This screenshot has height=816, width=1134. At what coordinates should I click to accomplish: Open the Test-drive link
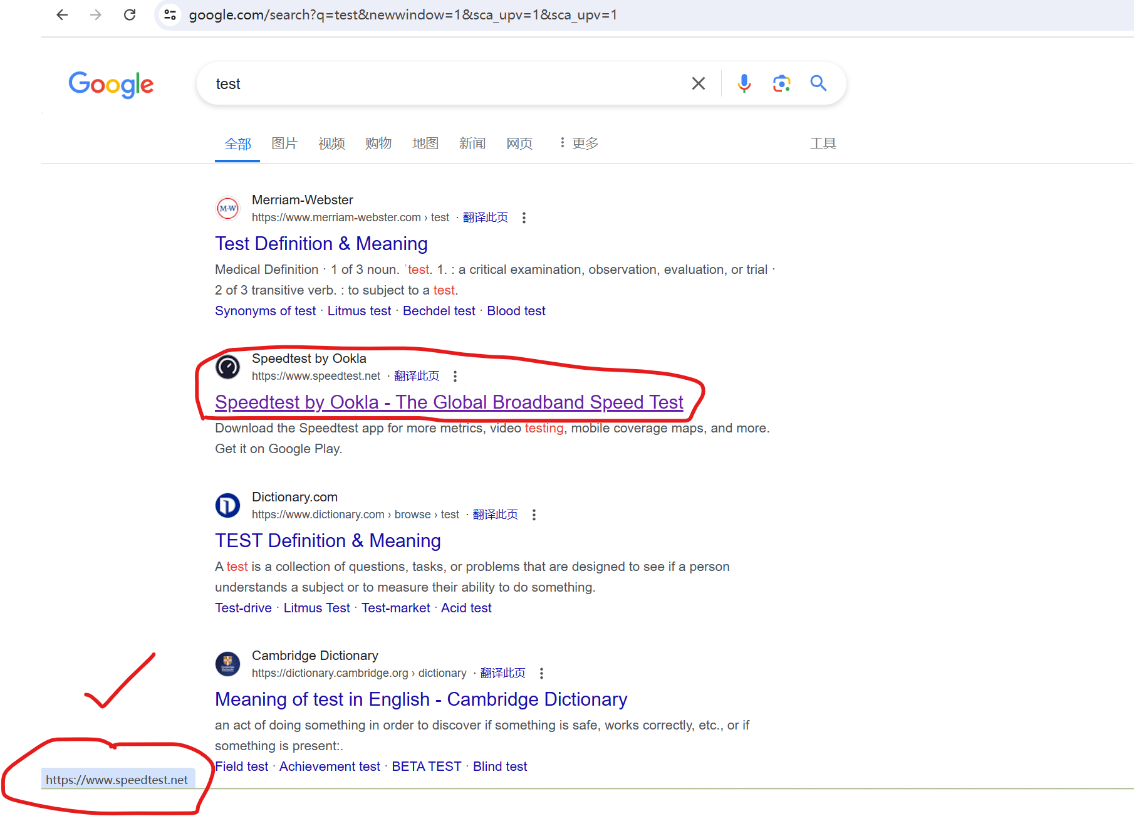[x=243, y=608]
